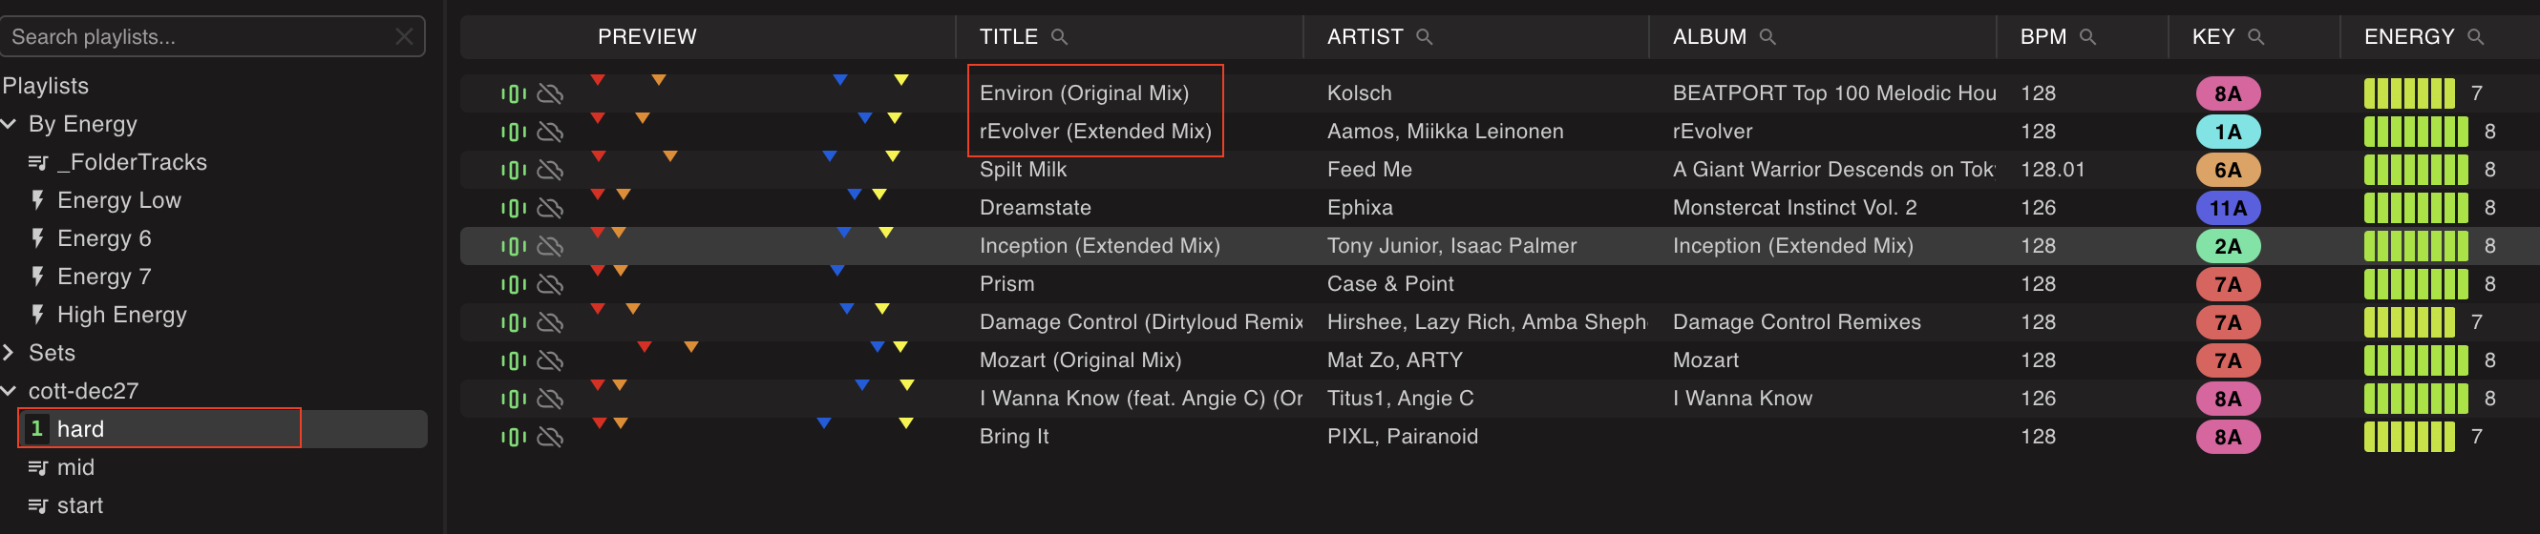
Task: Open the mid playlist
Action: pyautogui.click(x=74, y=467)
